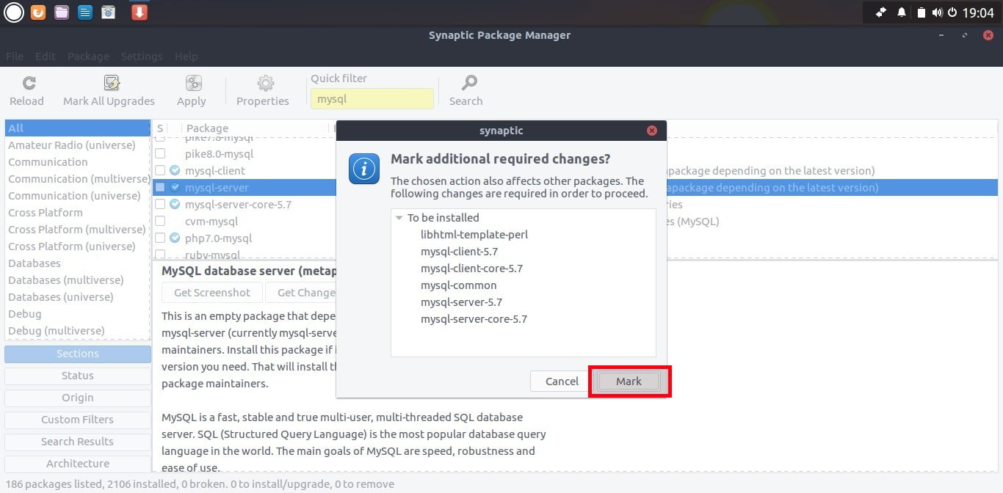The image size is (1003, 493).
Task: Select mysql-common in dialog list
Action: tap(459, 285)
